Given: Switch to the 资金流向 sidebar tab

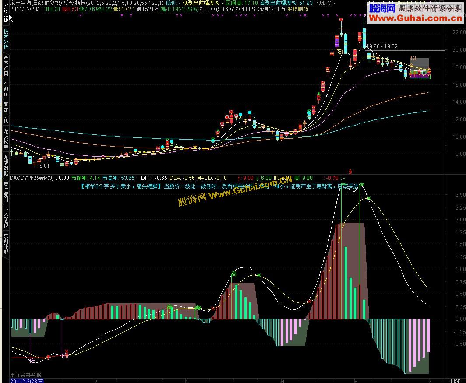Looking at the screenshot, I should pos(6,191).
